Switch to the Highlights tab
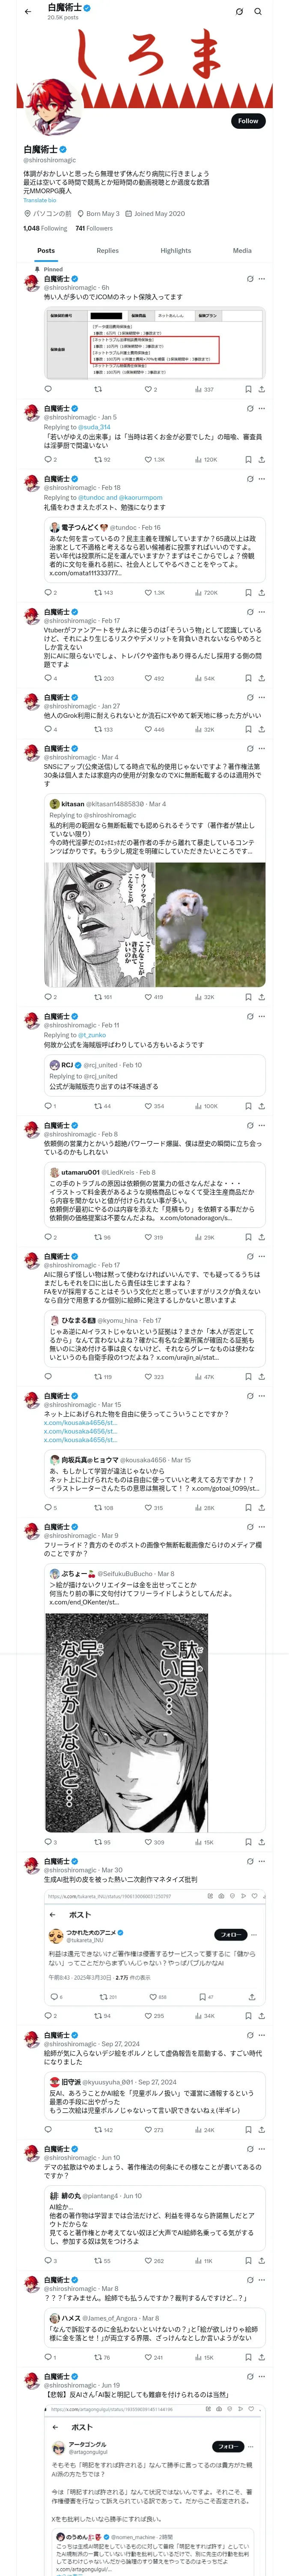 [x=176, y=251]
